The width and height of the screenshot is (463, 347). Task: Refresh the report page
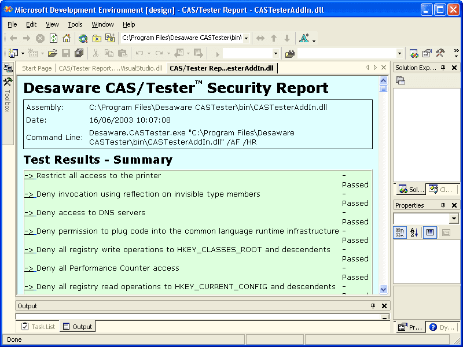click(53, 38)
